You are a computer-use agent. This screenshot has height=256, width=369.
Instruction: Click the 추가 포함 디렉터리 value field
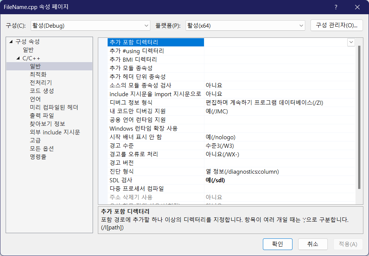(x=275, y=42)
